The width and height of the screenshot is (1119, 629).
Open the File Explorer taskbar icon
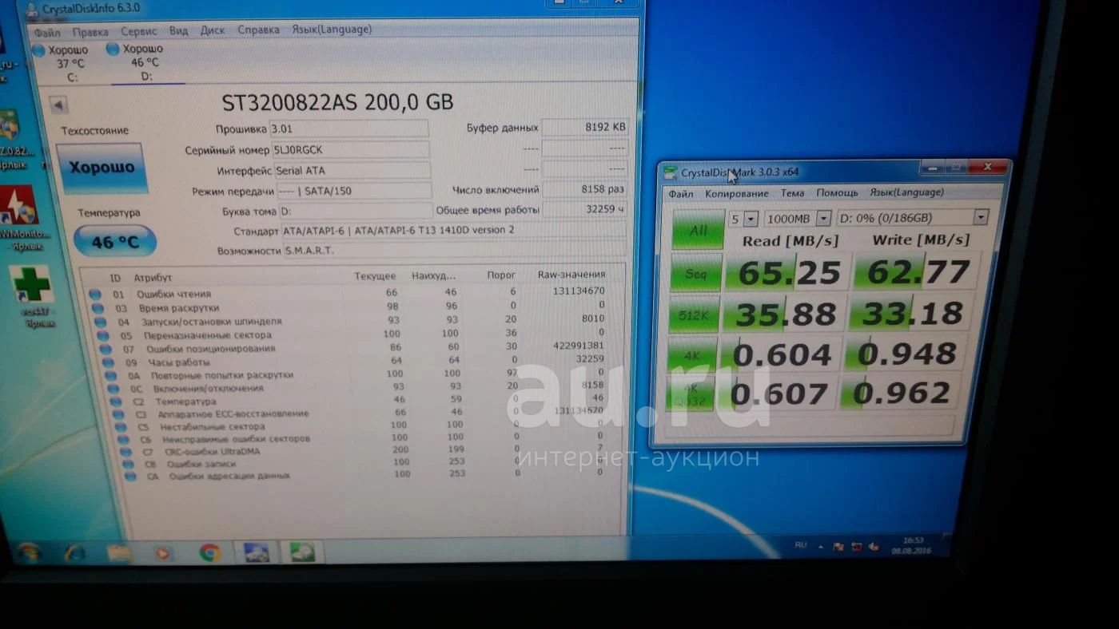(x=120, y=552)
